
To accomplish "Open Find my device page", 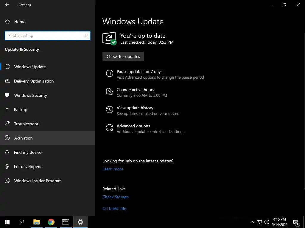I will pyautogui.click(x=48, y=152).
